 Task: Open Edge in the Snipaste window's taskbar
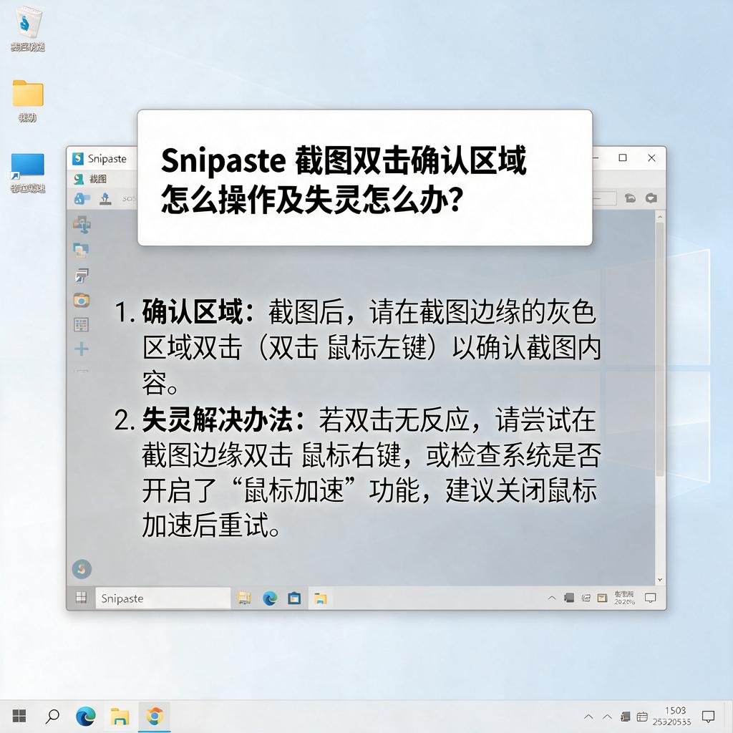[270, 598]
